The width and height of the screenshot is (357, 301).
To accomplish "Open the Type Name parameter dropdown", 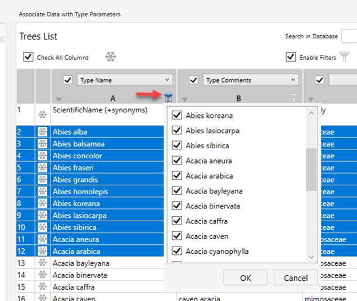I will 124,80.
